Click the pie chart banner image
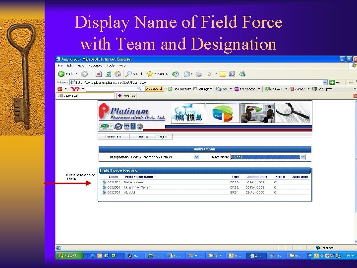 click(223, 113)
